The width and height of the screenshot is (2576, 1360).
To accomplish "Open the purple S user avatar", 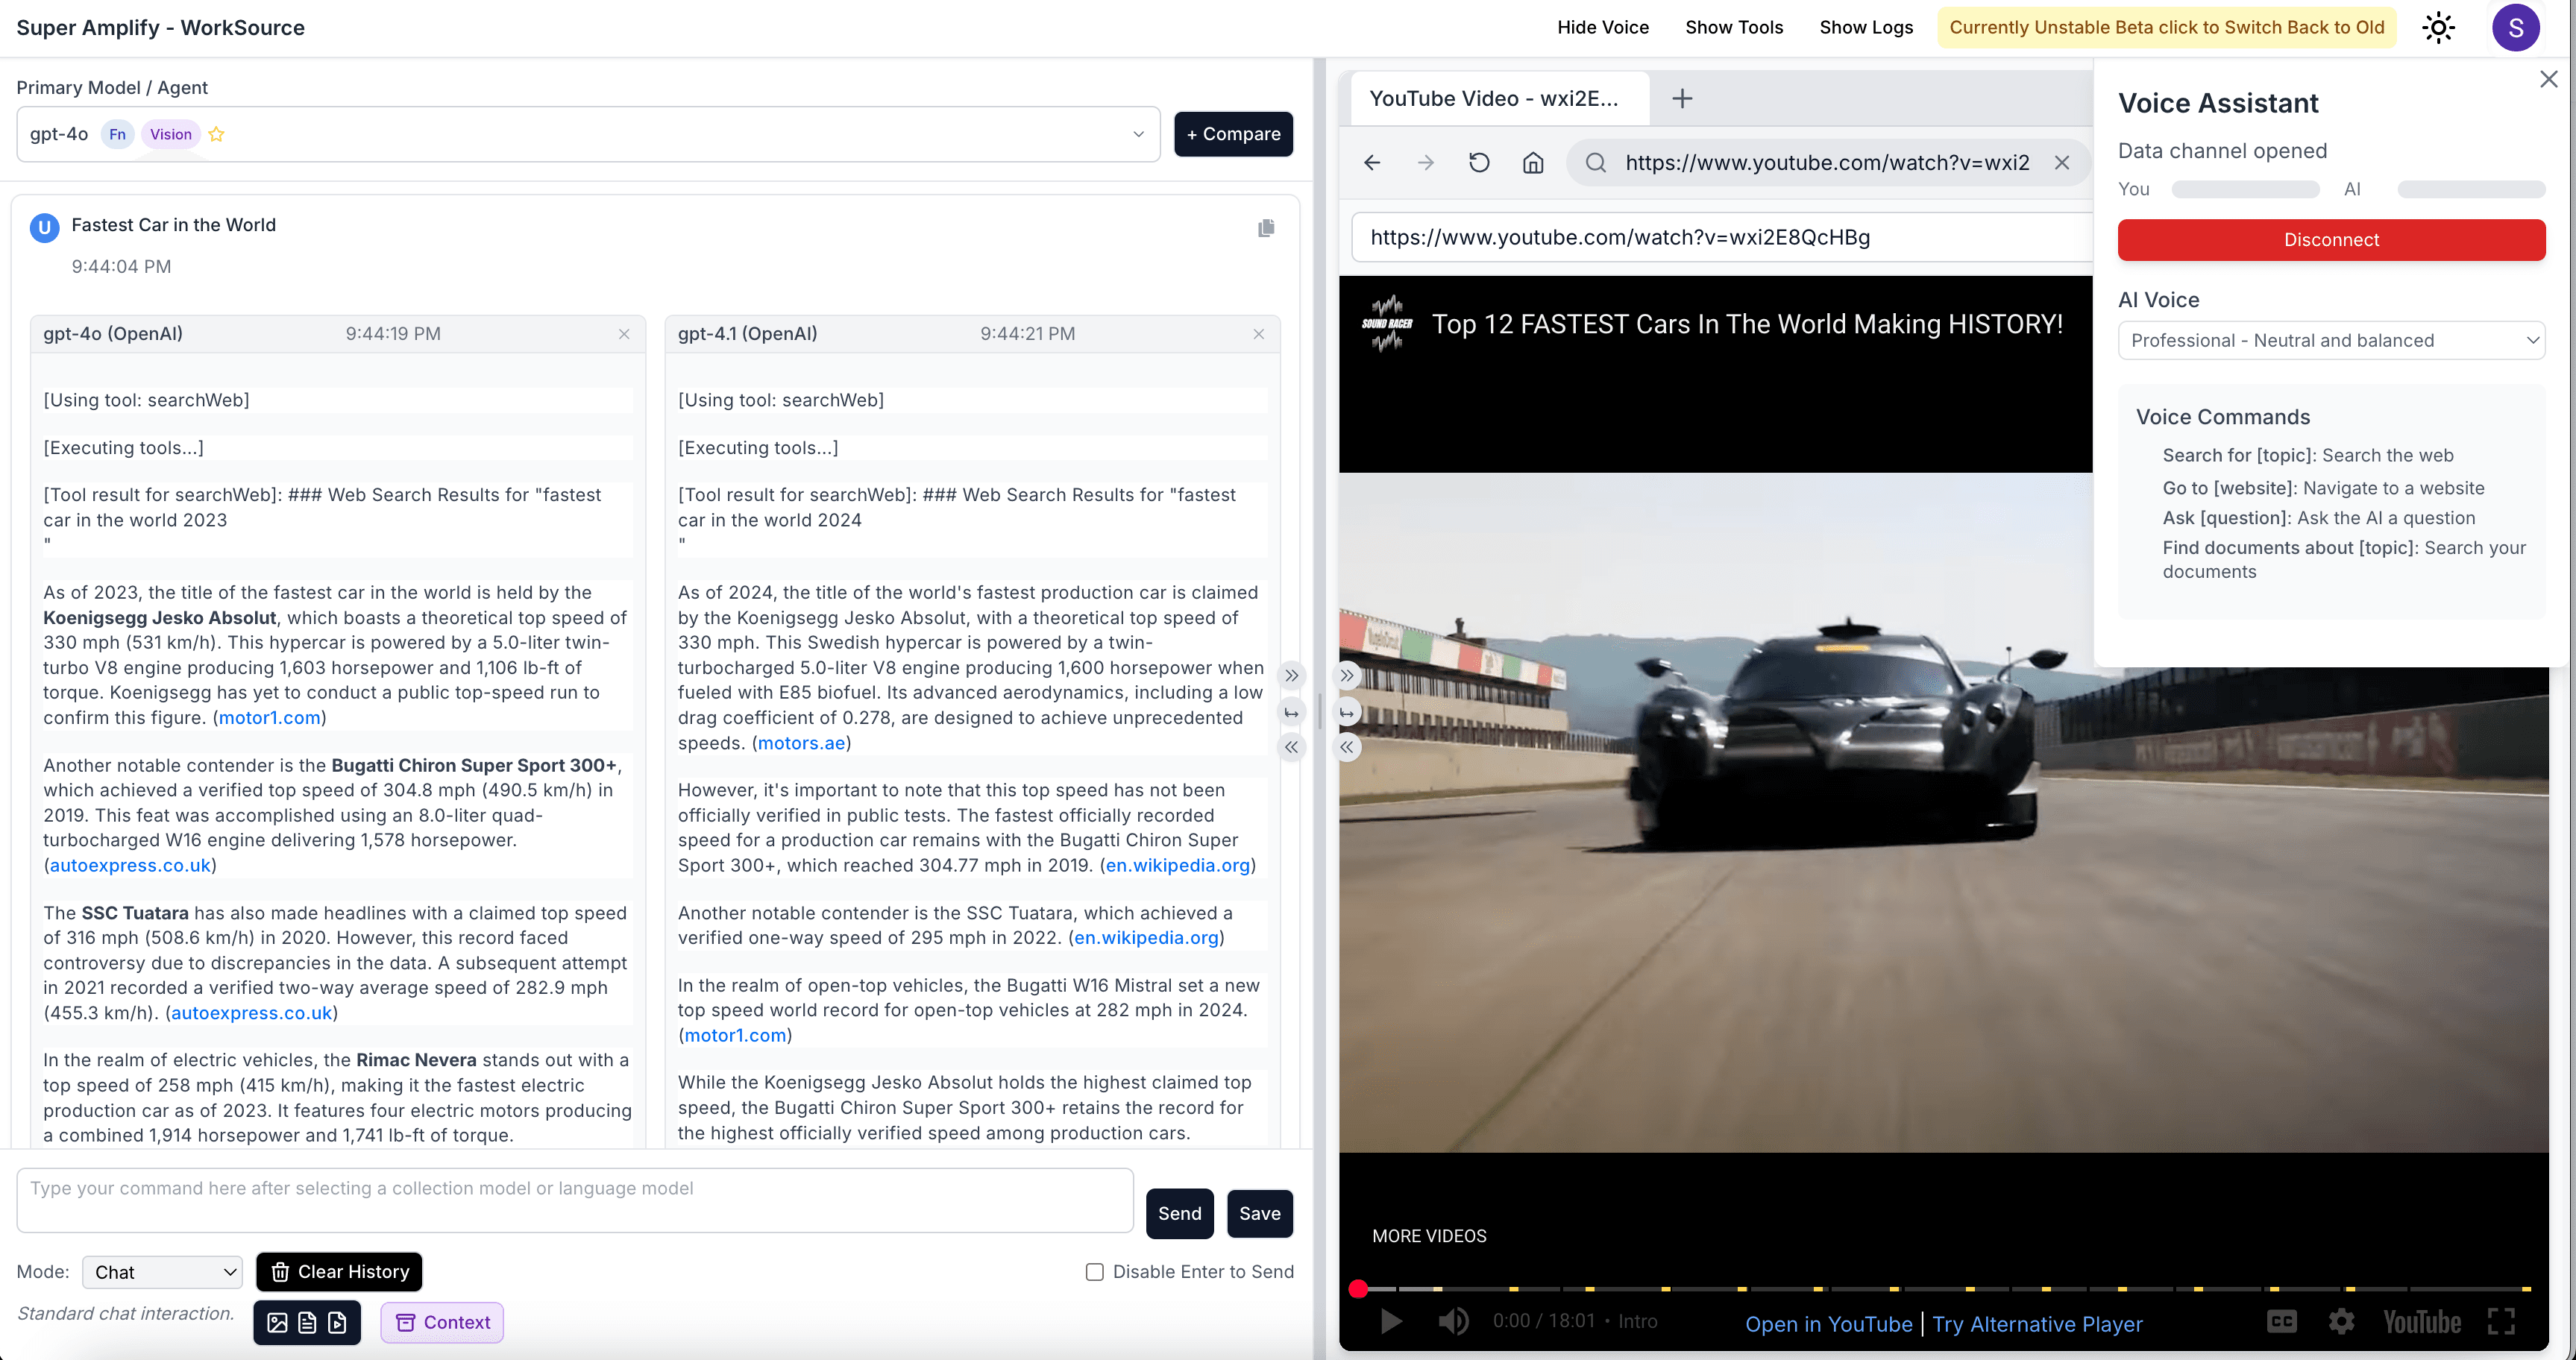I will click(2515, 28).
